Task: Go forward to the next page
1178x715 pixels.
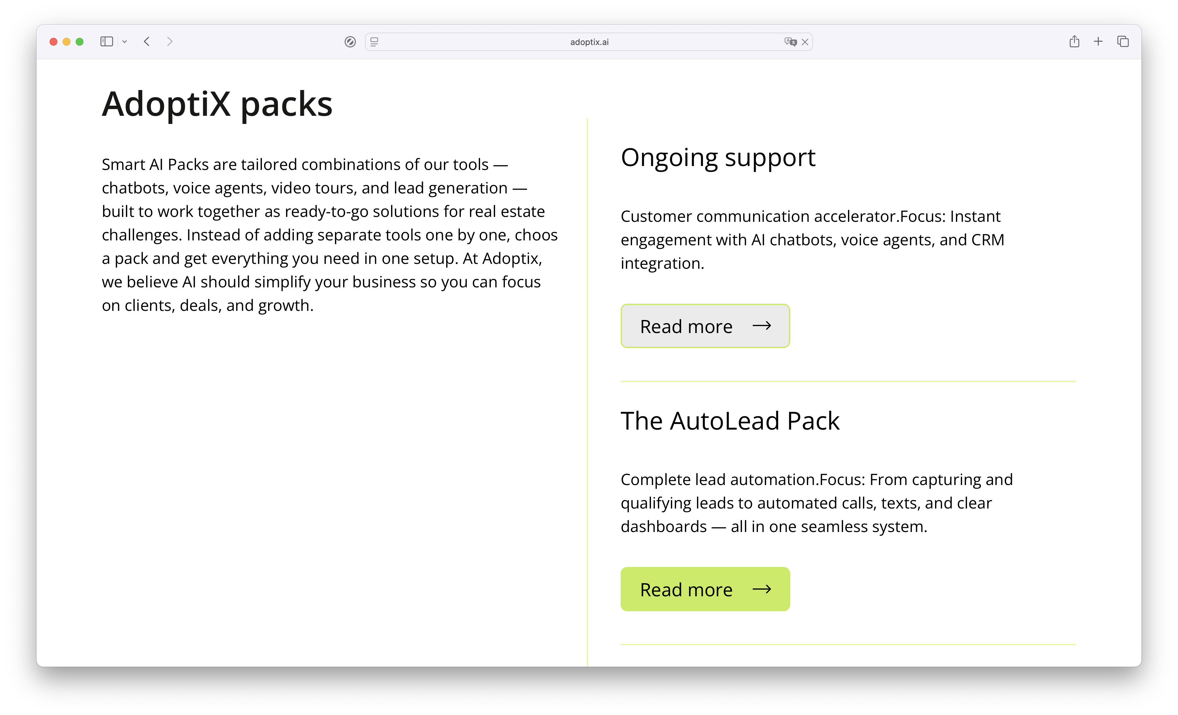Action: [x=170, y=42]
